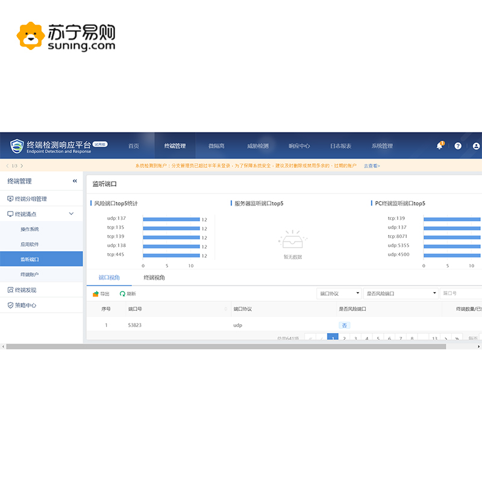Click the Suning lion logo
The width and height of the screenshot is (482, 482).
pos(30,34)
